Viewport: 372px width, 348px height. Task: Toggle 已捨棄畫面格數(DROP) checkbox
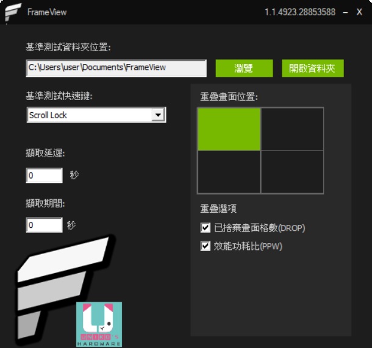(x=206, y=228)
